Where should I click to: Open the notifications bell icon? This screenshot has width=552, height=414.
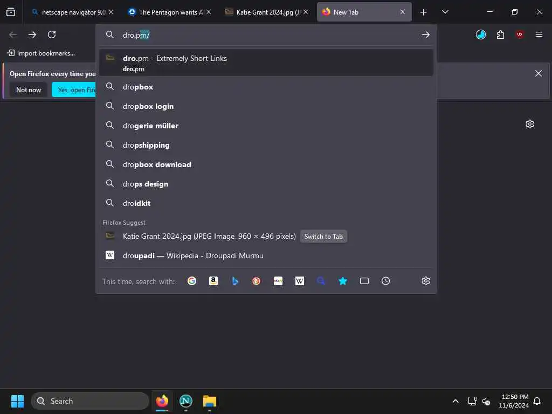537,401
